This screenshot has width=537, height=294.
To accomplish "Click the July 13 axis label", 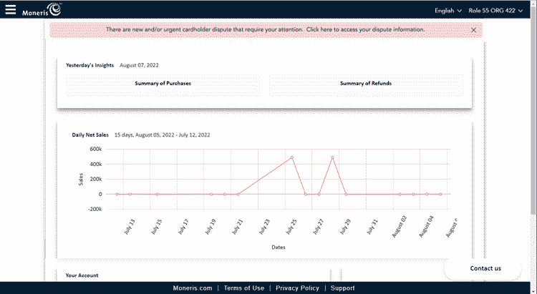I will tap(130, 227).
